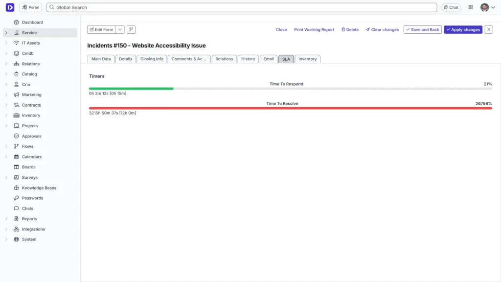Click Print Worklog Report

[314, 29]
